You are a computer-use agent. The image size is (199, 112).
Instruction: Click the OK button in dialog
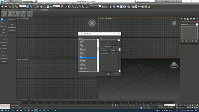tap(108, 74)
